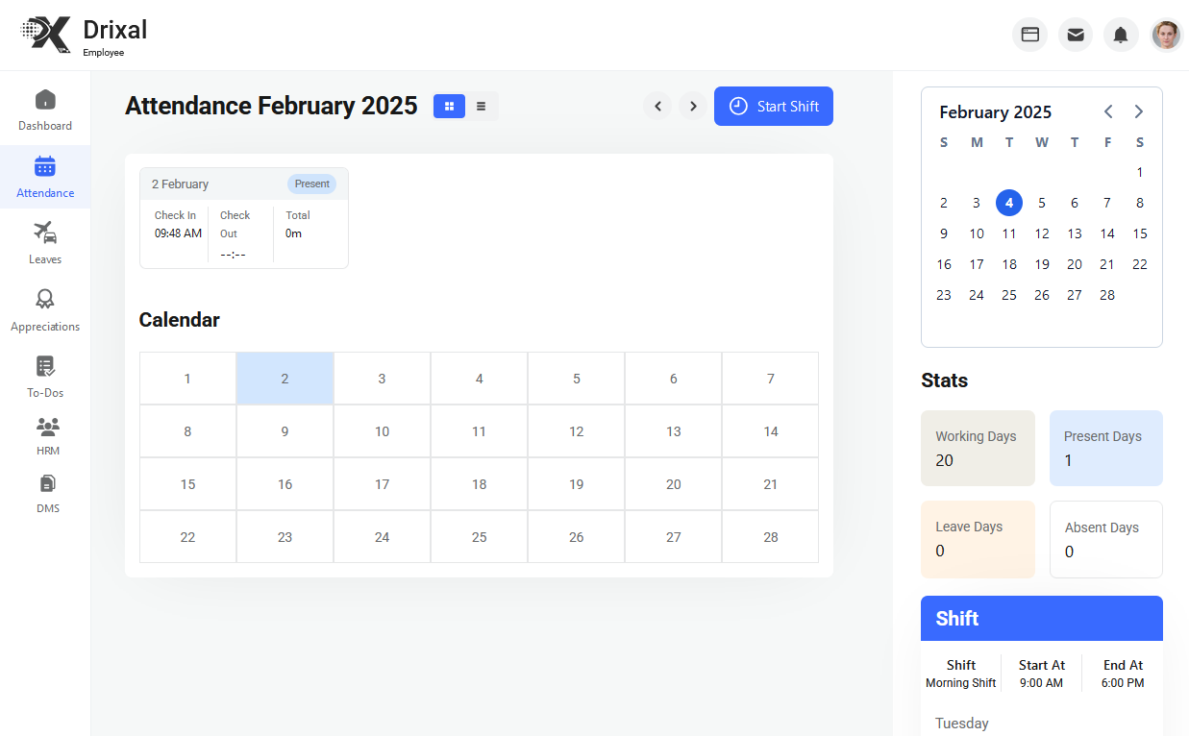Switch attendance to grid view
The width and height of the screenshot is (1189, 736).
449,106
